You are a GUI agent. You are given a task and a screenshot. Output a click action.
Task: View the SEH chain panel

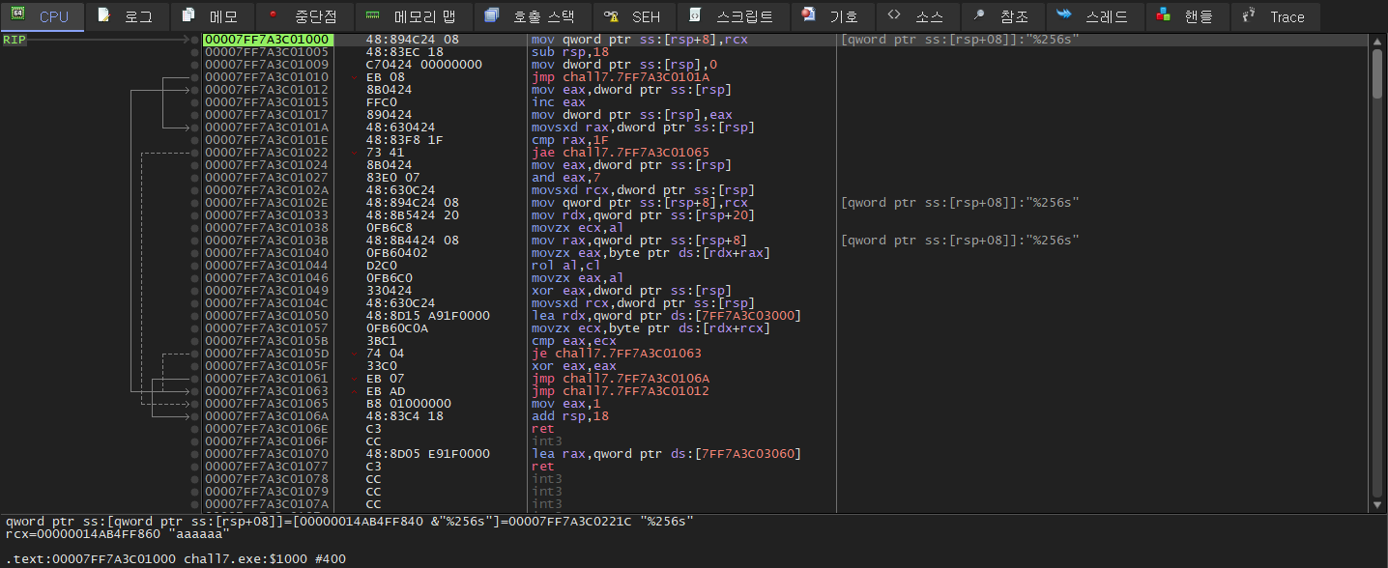click(632, 16)
